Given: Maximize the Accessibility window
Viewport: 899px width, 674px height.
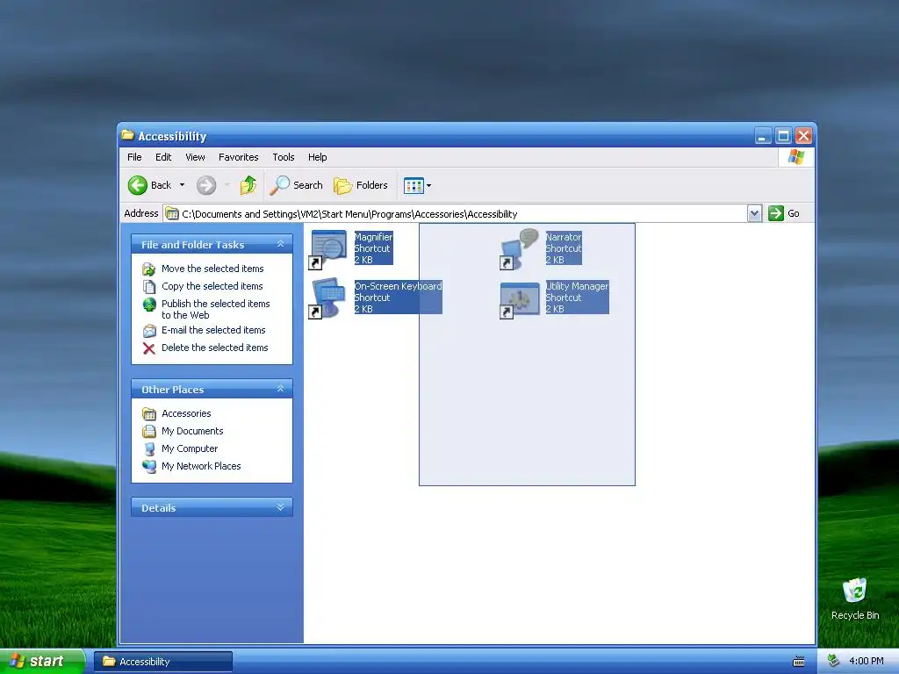Looking at the screenshot, I should [x=783, y=136].
